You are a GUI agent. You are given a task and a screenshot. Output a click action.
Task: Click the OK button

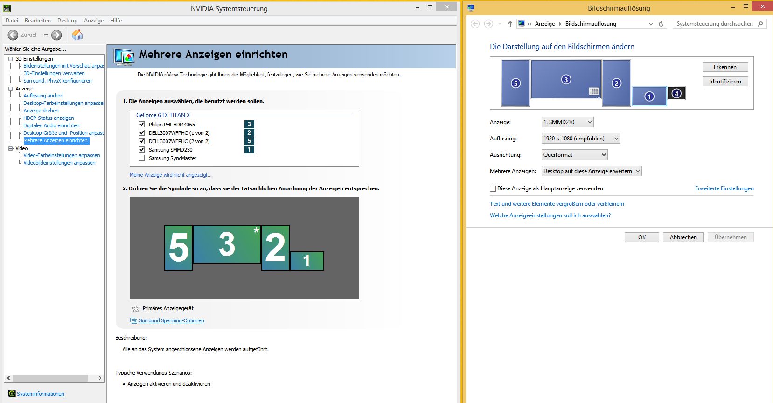[x=642, y=237]
